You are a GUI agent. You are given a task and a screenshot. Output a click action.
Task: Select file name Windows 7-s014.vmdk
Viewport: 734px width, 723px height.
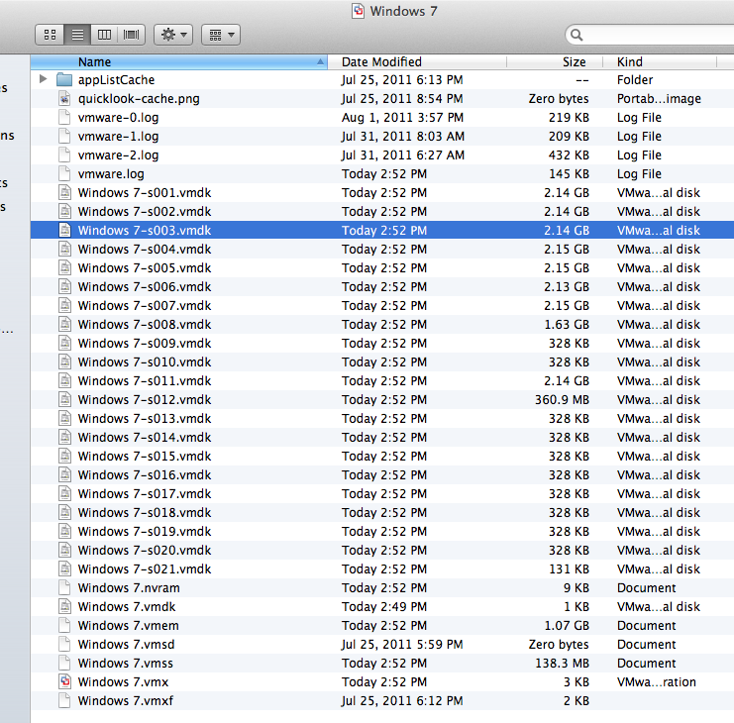145,437
